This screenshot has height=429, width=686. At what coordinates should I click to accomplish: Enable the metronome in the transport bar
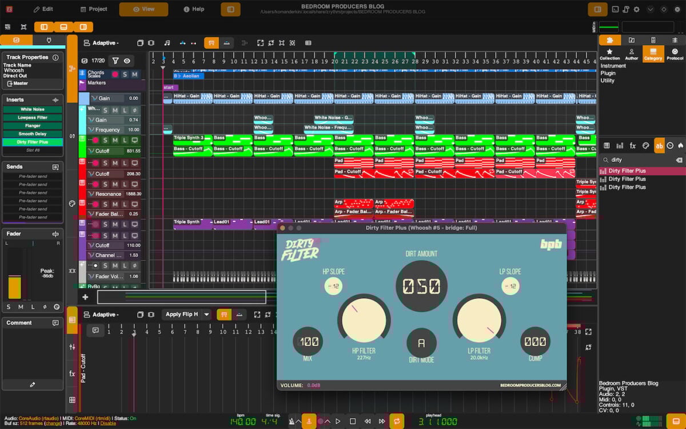pos(292,422)
